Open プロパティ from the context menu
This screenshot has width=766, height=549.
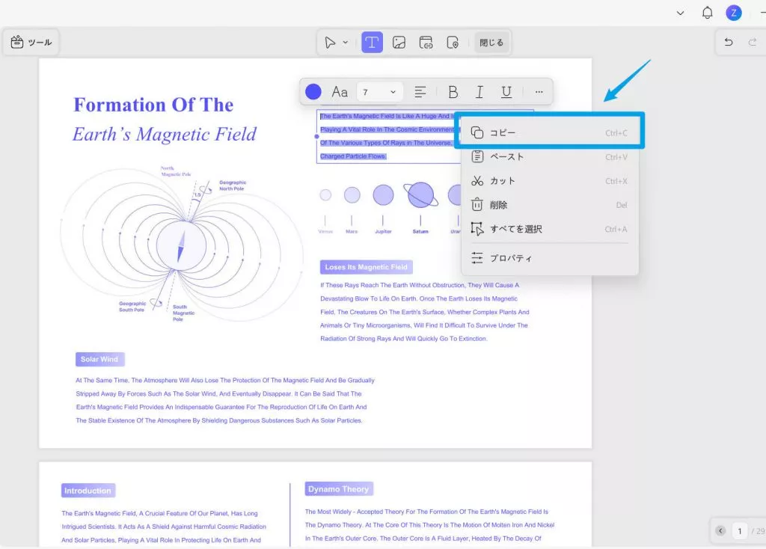tap(549, 258)
